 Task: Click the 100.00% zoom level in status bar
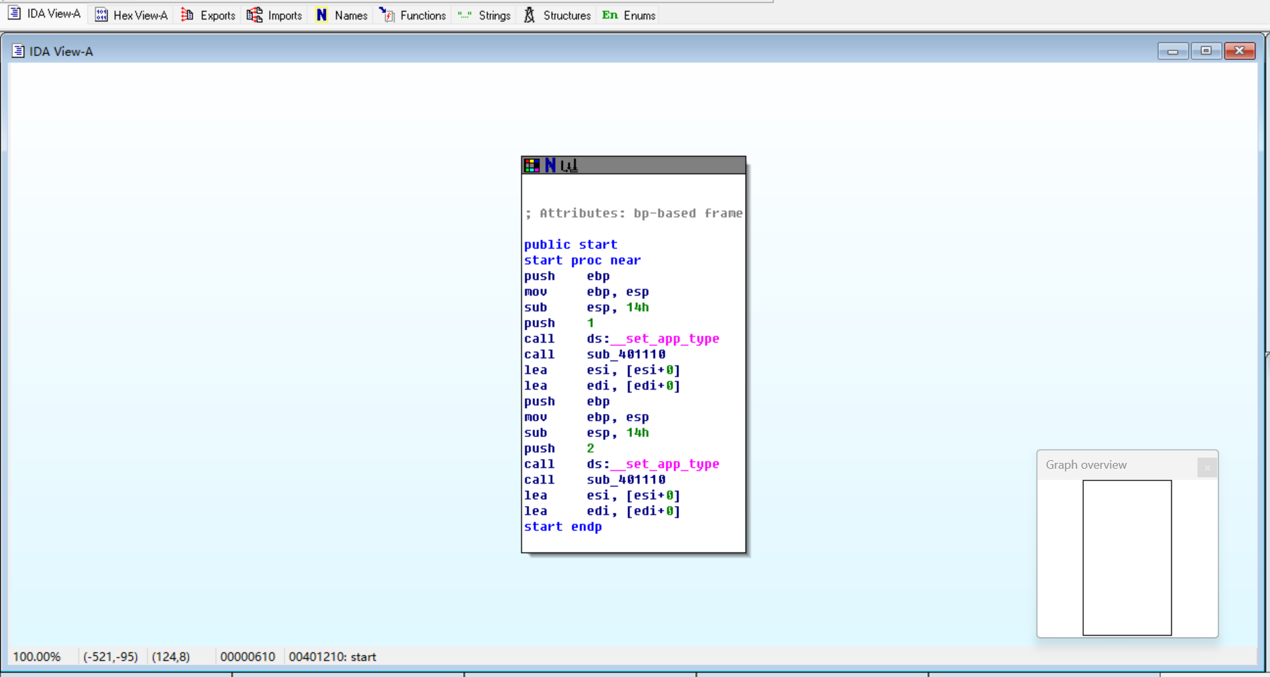tap(37, 657)
